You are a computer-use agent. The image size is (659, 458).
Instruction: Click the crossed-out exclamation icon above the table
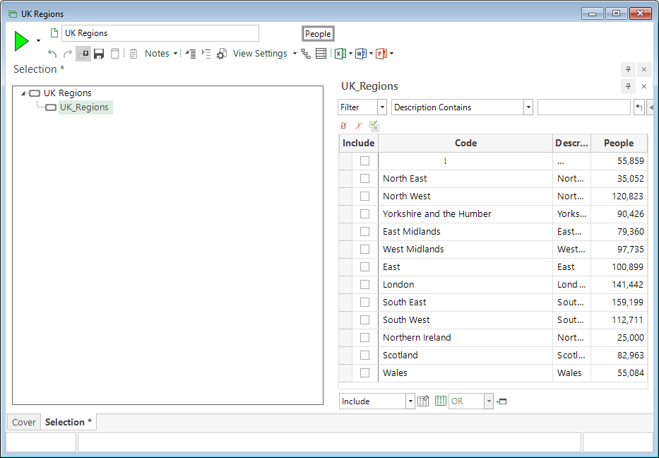[x=359, y=126]
